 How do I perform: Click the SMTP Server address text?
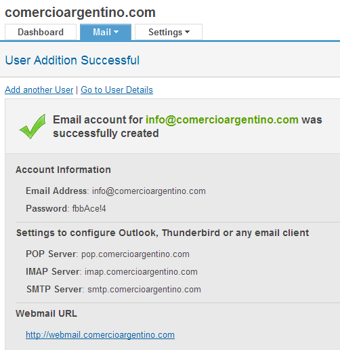coord(144,290)
